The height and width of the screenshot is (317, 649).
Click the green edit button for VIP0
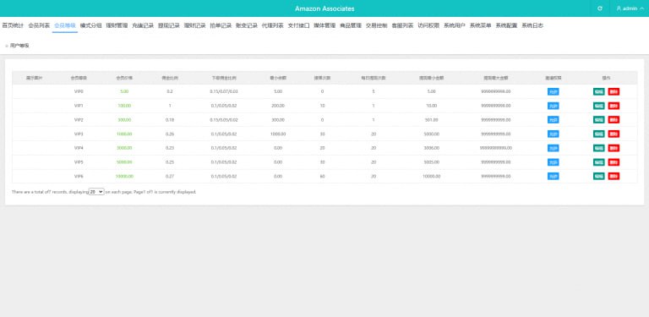(x=598, y=91)
